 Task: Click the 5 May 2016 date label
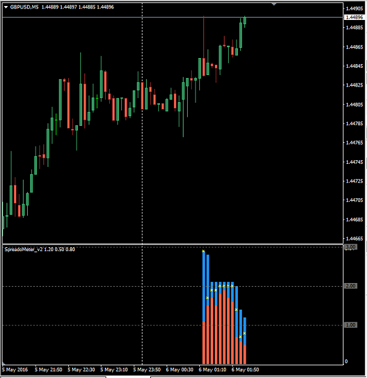pyautogui.click(x=15, y=370)
